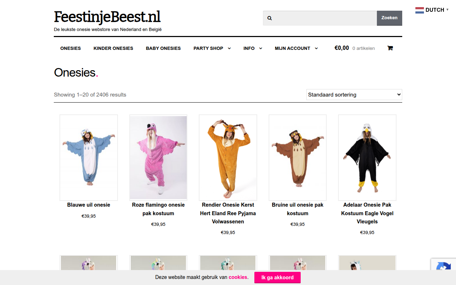Click Adelaar Onesie Pak Kostuum title
456x285 pixels.
pyautogui.click(x=367, y=213)
